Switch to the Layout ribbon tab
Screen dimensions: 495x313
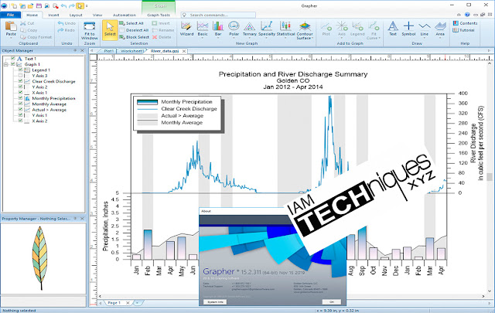point(76,15)
